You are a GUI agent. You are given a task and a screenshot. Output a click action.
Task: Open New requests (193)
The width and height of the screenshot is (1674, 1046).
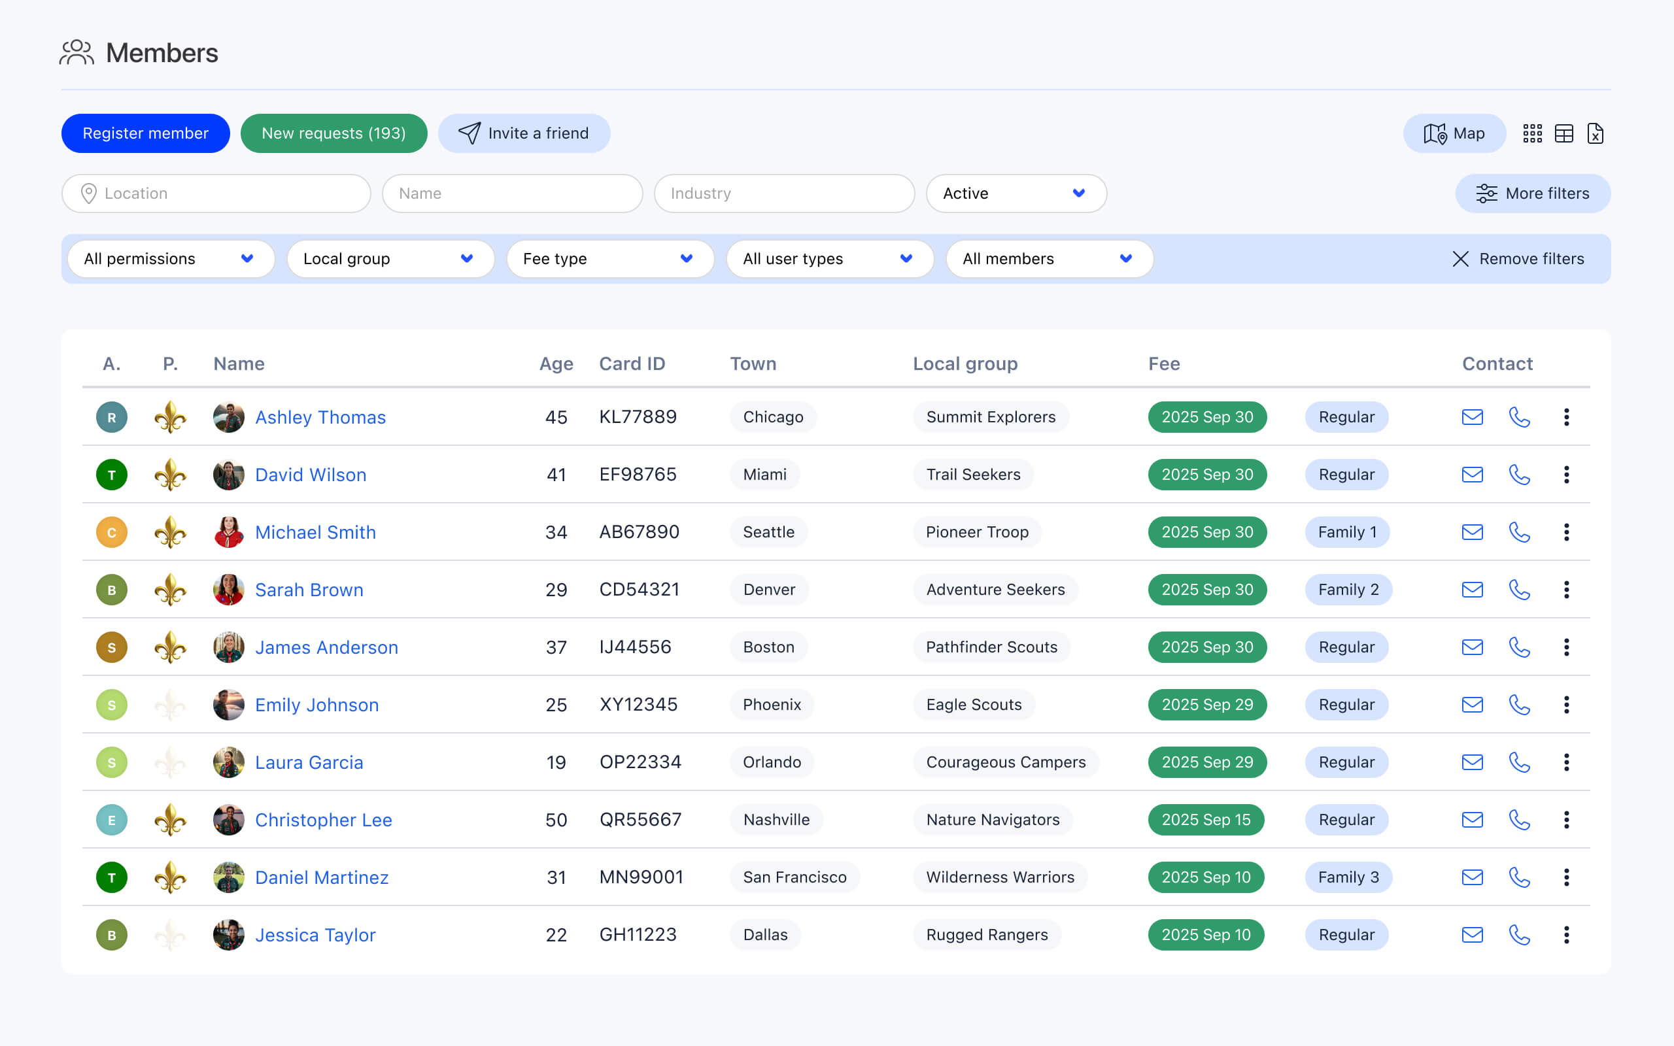click(x=333, y=133)
